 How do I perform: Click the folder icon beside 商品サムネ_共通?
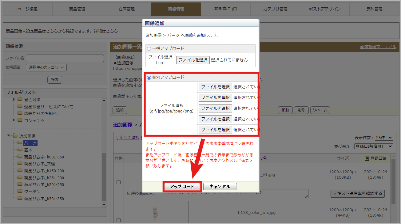click(20, 163)
